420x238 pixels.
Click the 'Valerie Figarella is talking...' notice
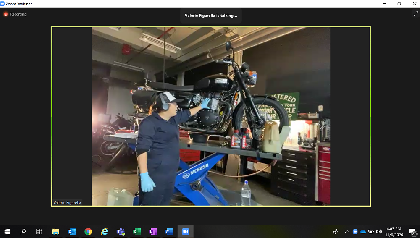[x=211, y=16]
